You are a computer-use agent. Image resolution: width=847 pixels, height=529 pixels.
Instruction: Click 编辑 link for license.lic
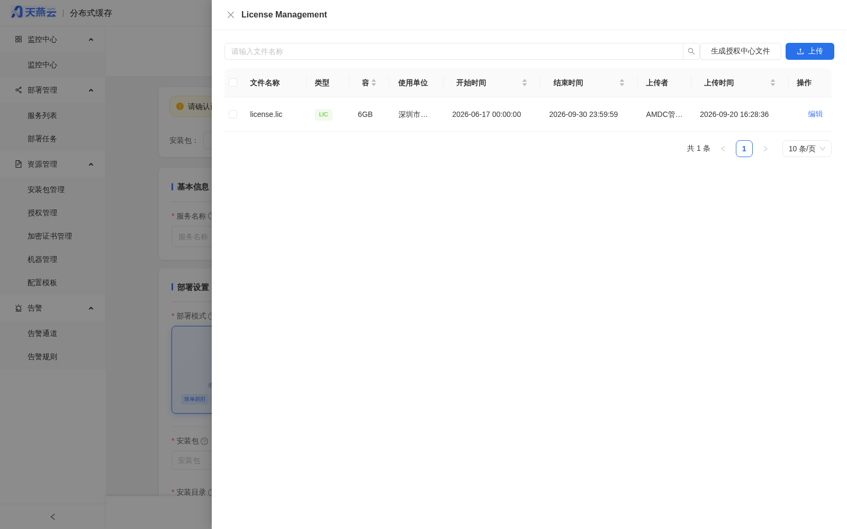pyautogui.click(x=815, y=114)
